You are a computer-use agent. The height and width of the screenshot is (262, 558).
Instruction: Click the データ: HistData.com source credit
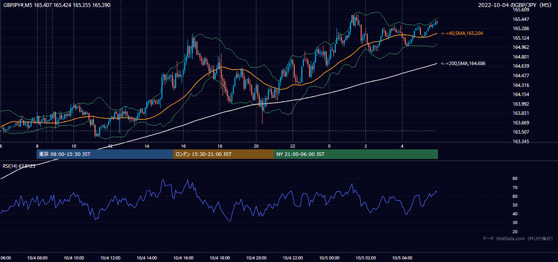(x=518, y=238)
